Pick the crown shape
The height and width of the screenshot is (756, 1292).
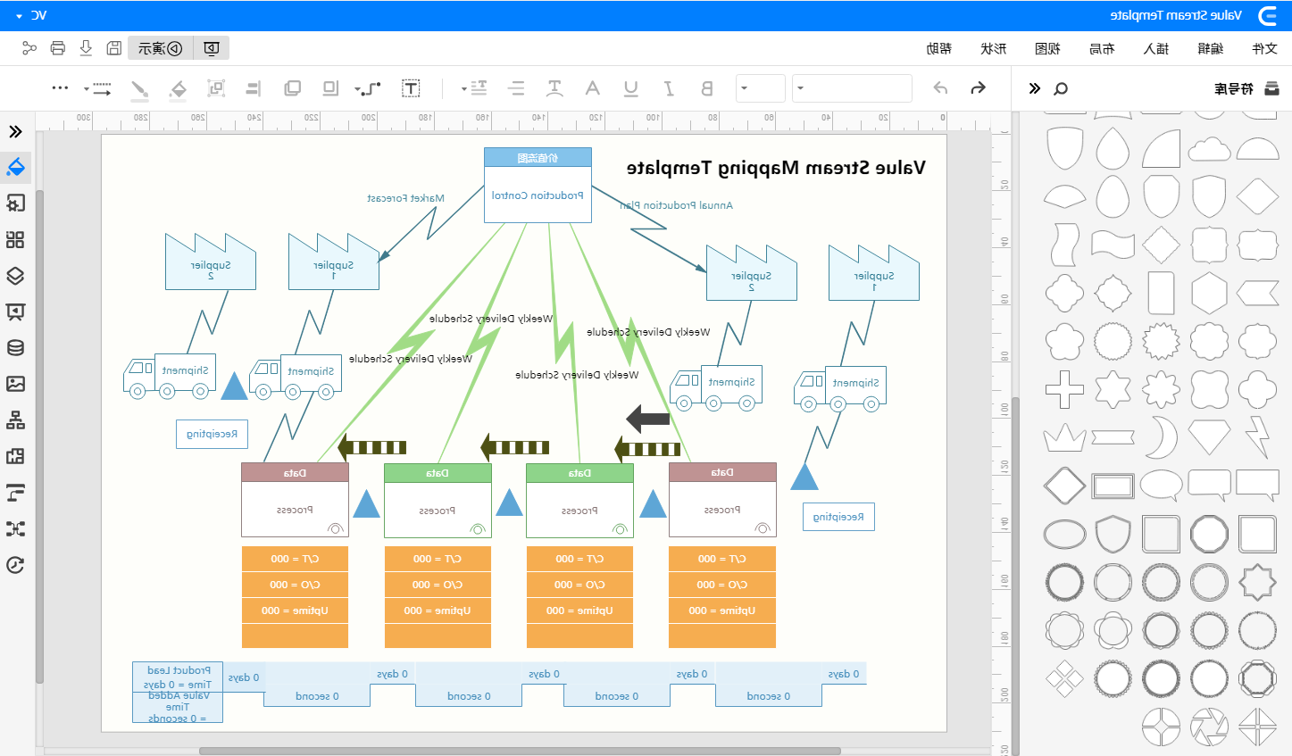pos(1064,437)
